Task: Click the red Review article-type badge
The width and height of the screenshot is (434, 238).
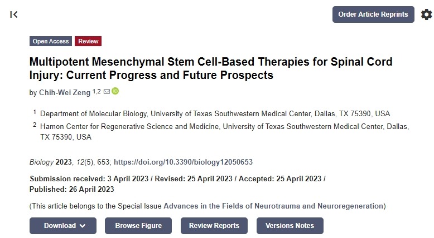Action: pos(88,41)
